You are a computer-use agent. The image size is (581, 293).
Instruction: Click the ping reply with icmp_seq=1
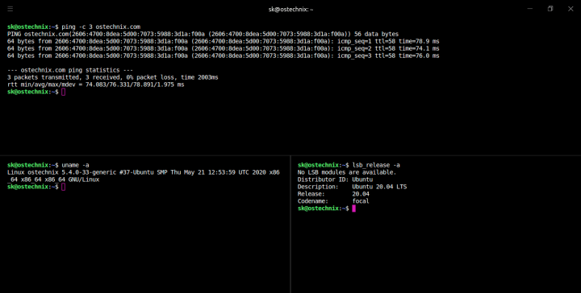tap(223, 41)
